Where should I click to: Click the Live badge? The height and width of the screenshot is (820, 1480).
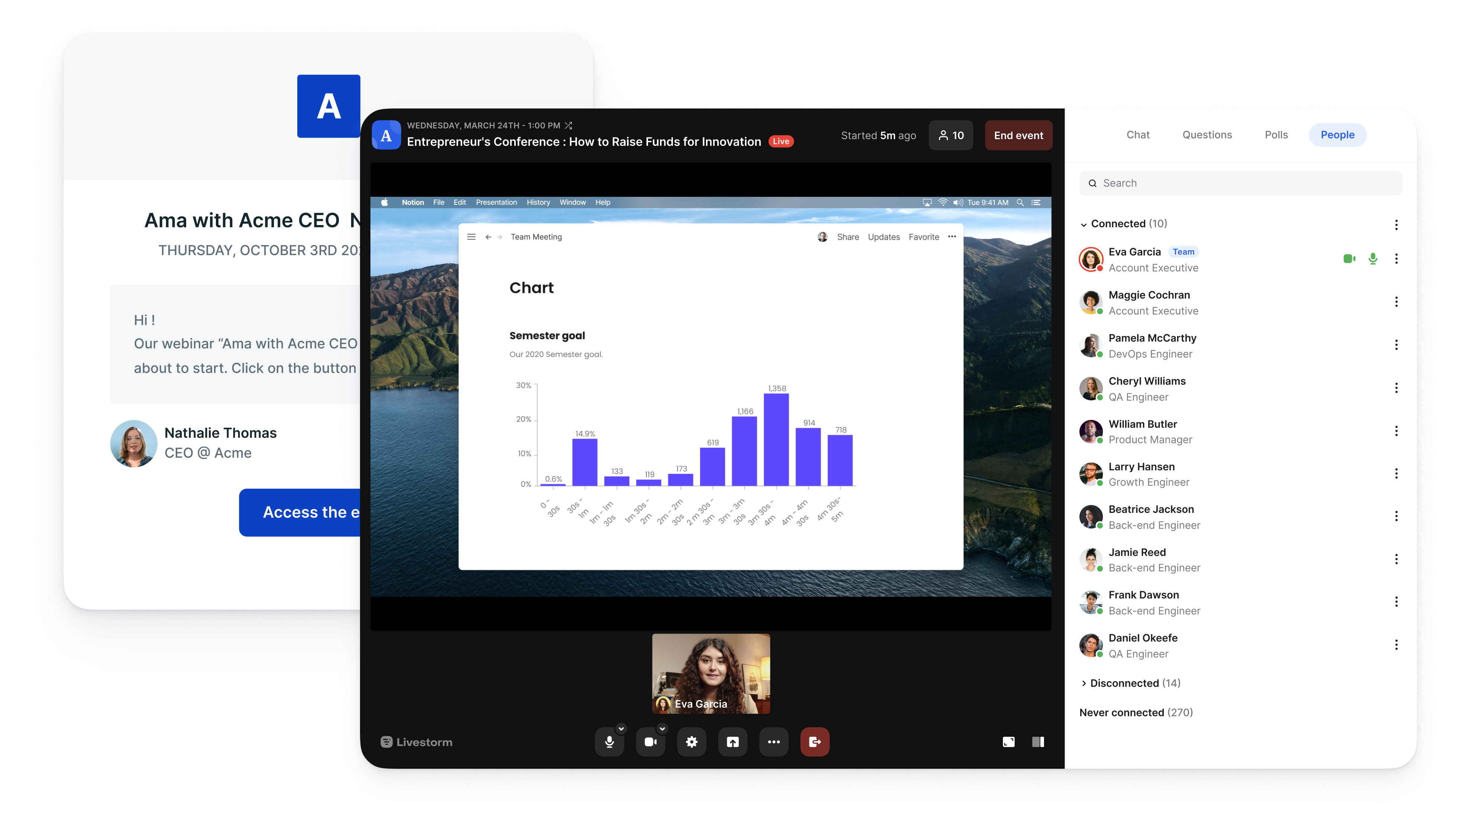tap(781, 141)
